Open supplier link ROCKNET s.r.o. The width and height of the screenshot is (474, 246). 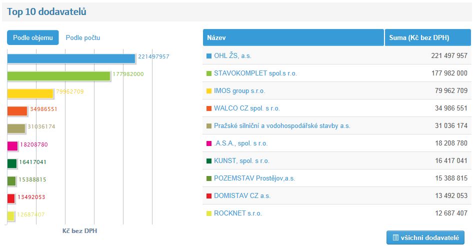coord(238,213)
